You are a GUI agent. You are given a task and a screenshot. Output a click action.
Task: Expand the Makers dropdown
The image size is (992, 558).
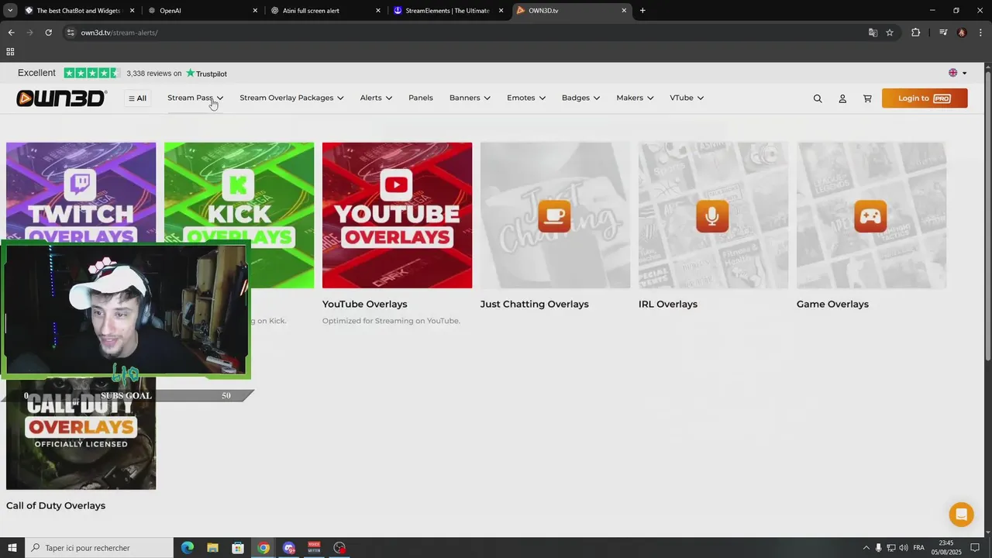tap(635, 98)
